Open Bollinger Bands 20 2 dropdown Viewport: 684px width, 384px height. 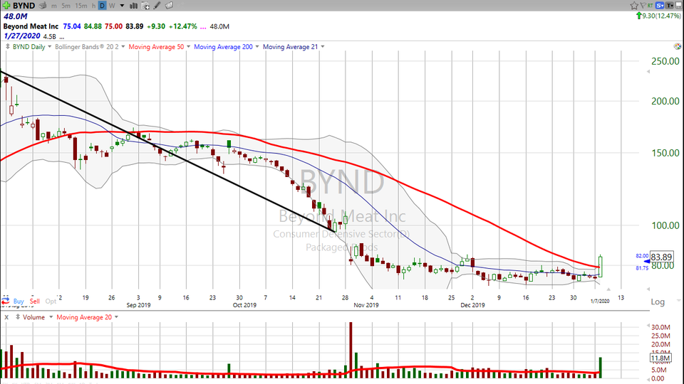pyautogui.click(x=123, y=47)
